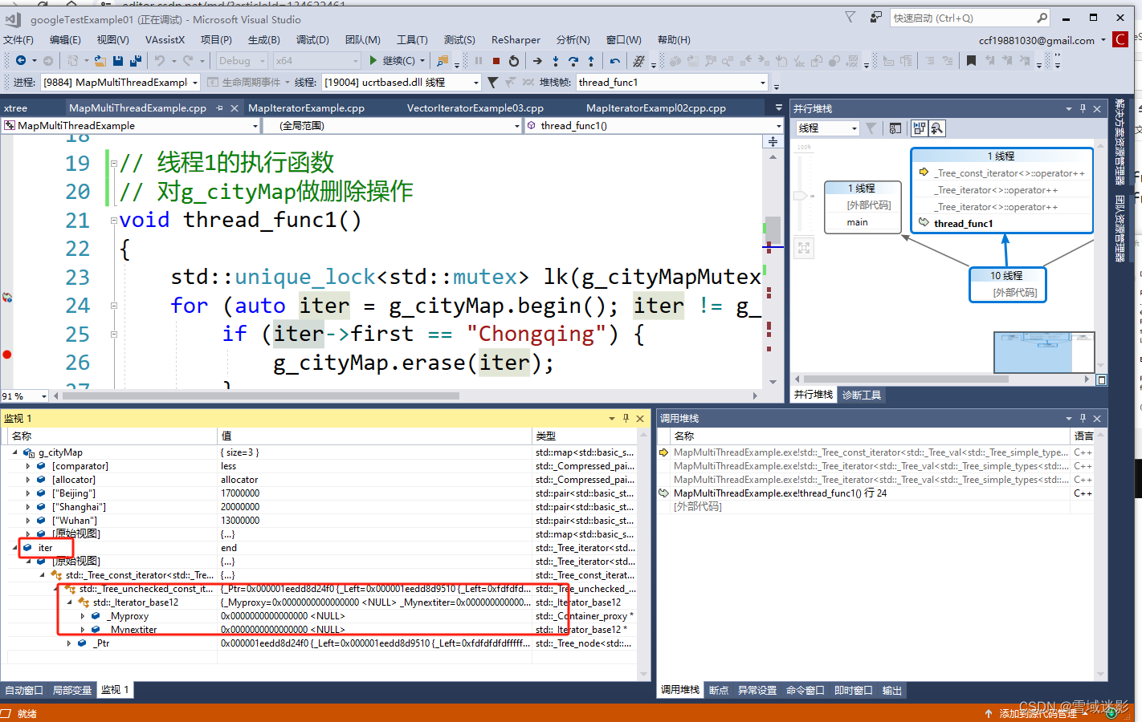
Task: Toggle auto-hide pin on 并行堆栈 panel
Action: pos(1083,108)
